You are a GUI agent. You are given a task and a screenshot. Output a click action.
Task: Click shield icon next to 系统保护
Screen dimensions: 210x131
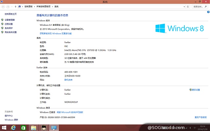pyautogui.click(x=2, y=28)
